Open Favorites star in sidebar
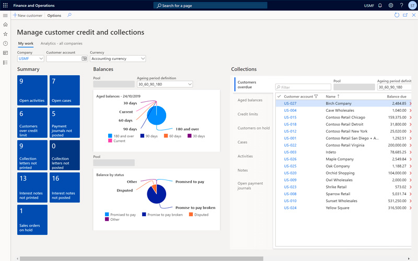 point(5,34)
